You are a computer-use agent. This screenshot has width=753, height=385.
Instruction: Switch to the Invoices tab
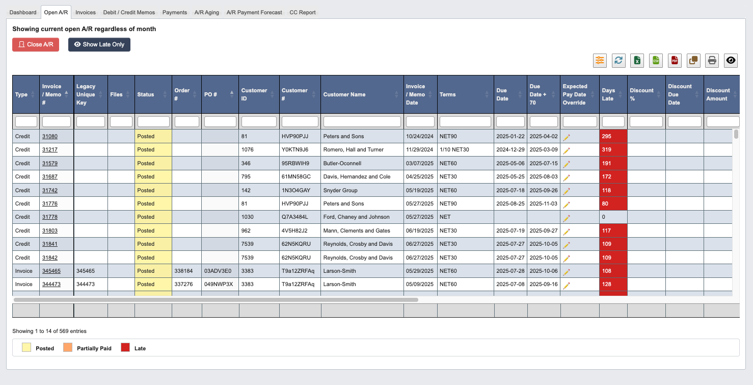coord(85,12)
